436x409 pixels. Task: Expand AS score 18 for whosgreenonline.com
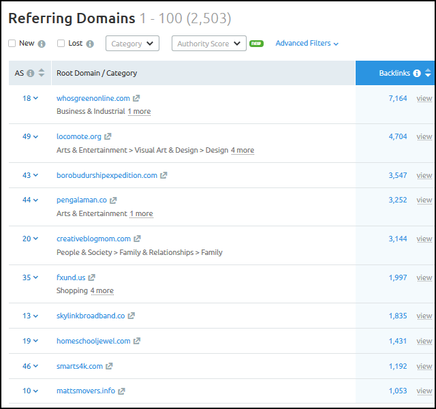(30, 98)
